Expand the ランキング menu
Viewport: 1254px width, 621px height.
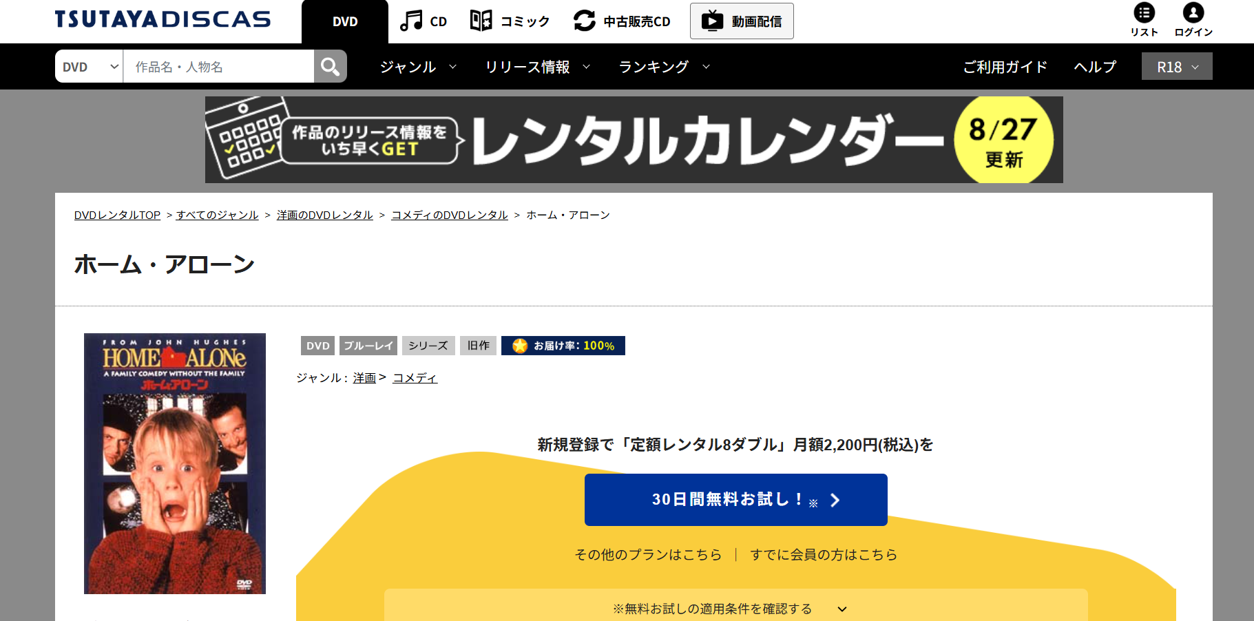click(x=665, y=67)
